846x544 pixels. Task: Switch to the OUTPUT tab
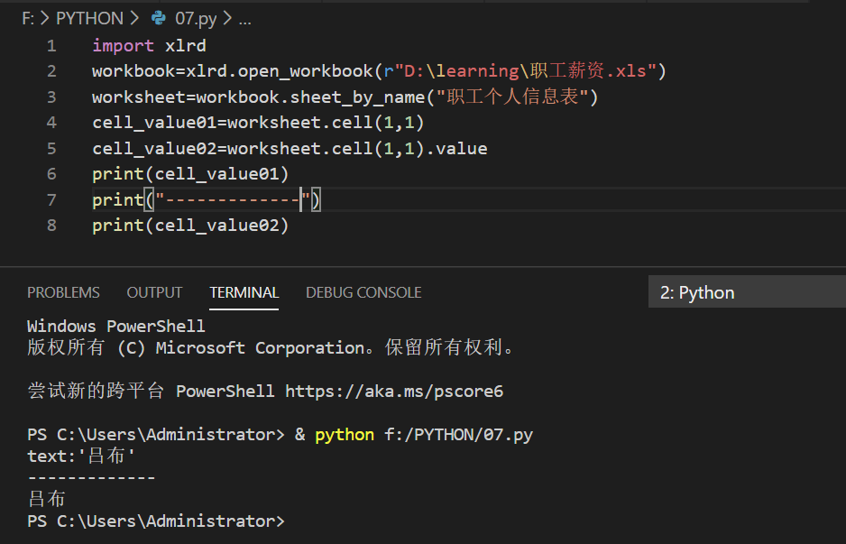tap(154, 292)
